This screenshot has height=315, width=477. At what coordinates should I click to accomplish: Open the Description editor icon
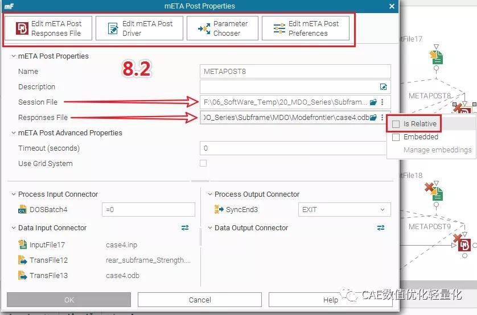(x=384, y=87)
